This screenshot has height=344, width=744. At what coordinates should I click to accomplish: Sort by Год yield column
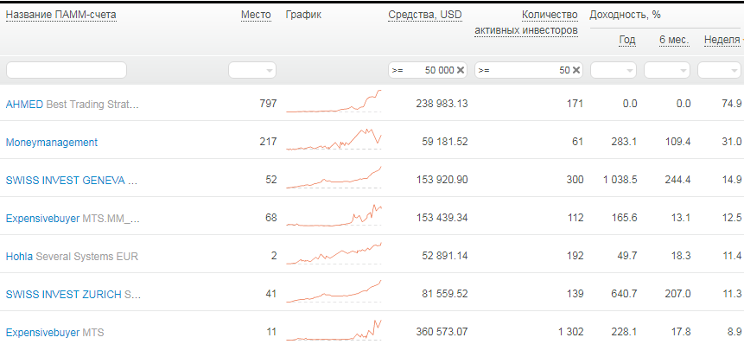pyautogui.click(x=626, y=41)
